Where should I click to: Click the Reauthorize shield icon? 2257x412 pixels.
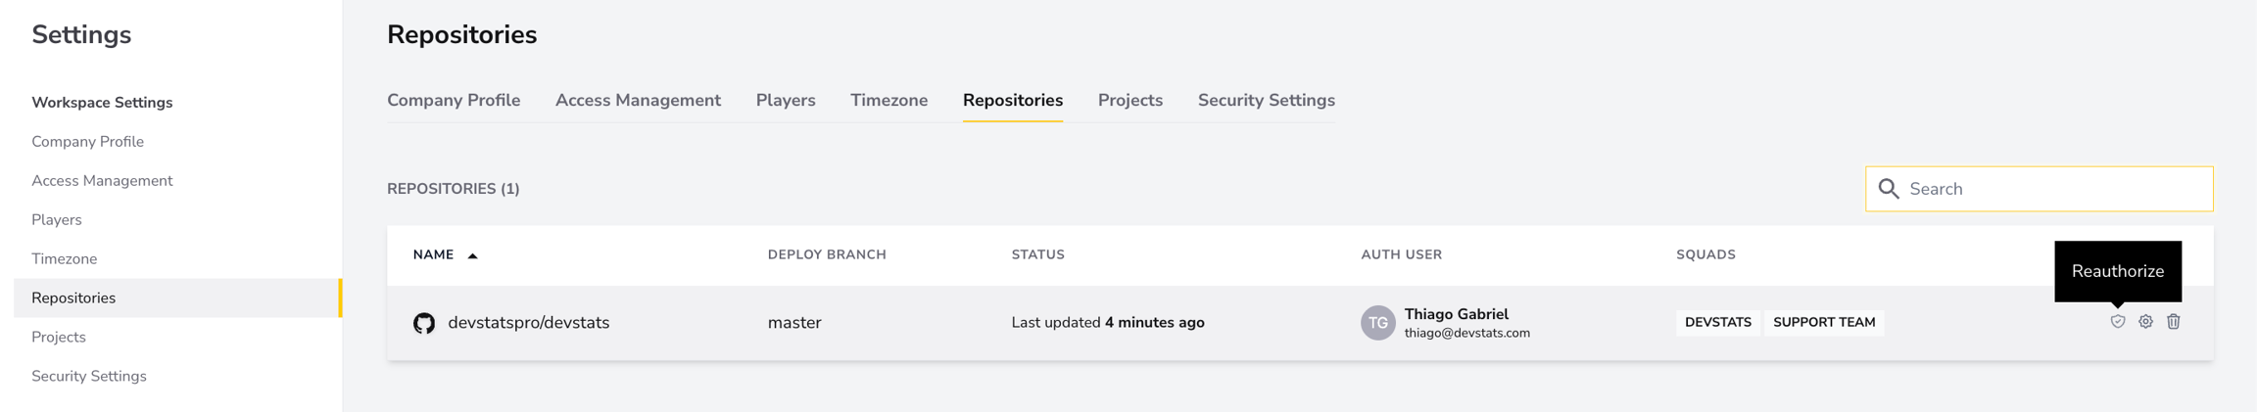(x=2117, y=321)
